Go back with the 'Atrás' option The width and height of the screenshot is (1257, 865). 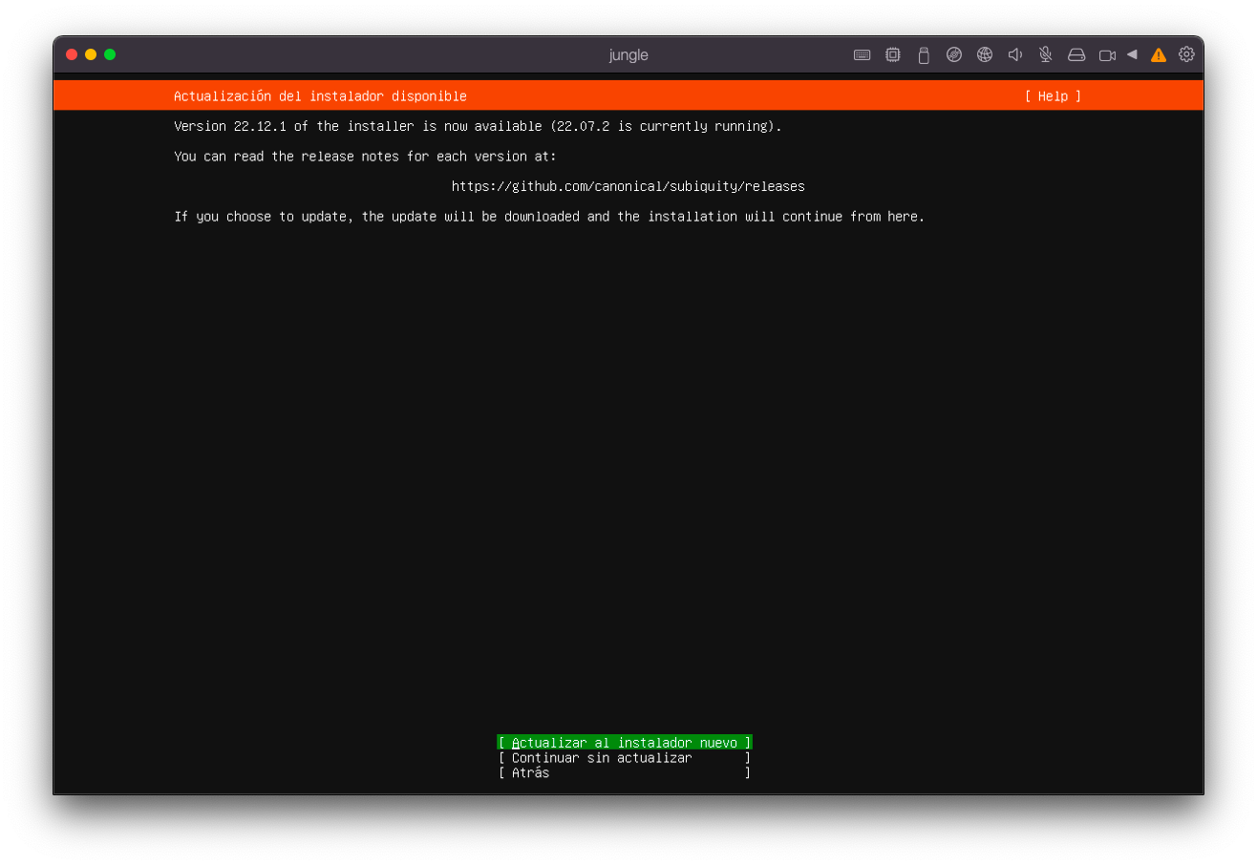coord(624,773)
